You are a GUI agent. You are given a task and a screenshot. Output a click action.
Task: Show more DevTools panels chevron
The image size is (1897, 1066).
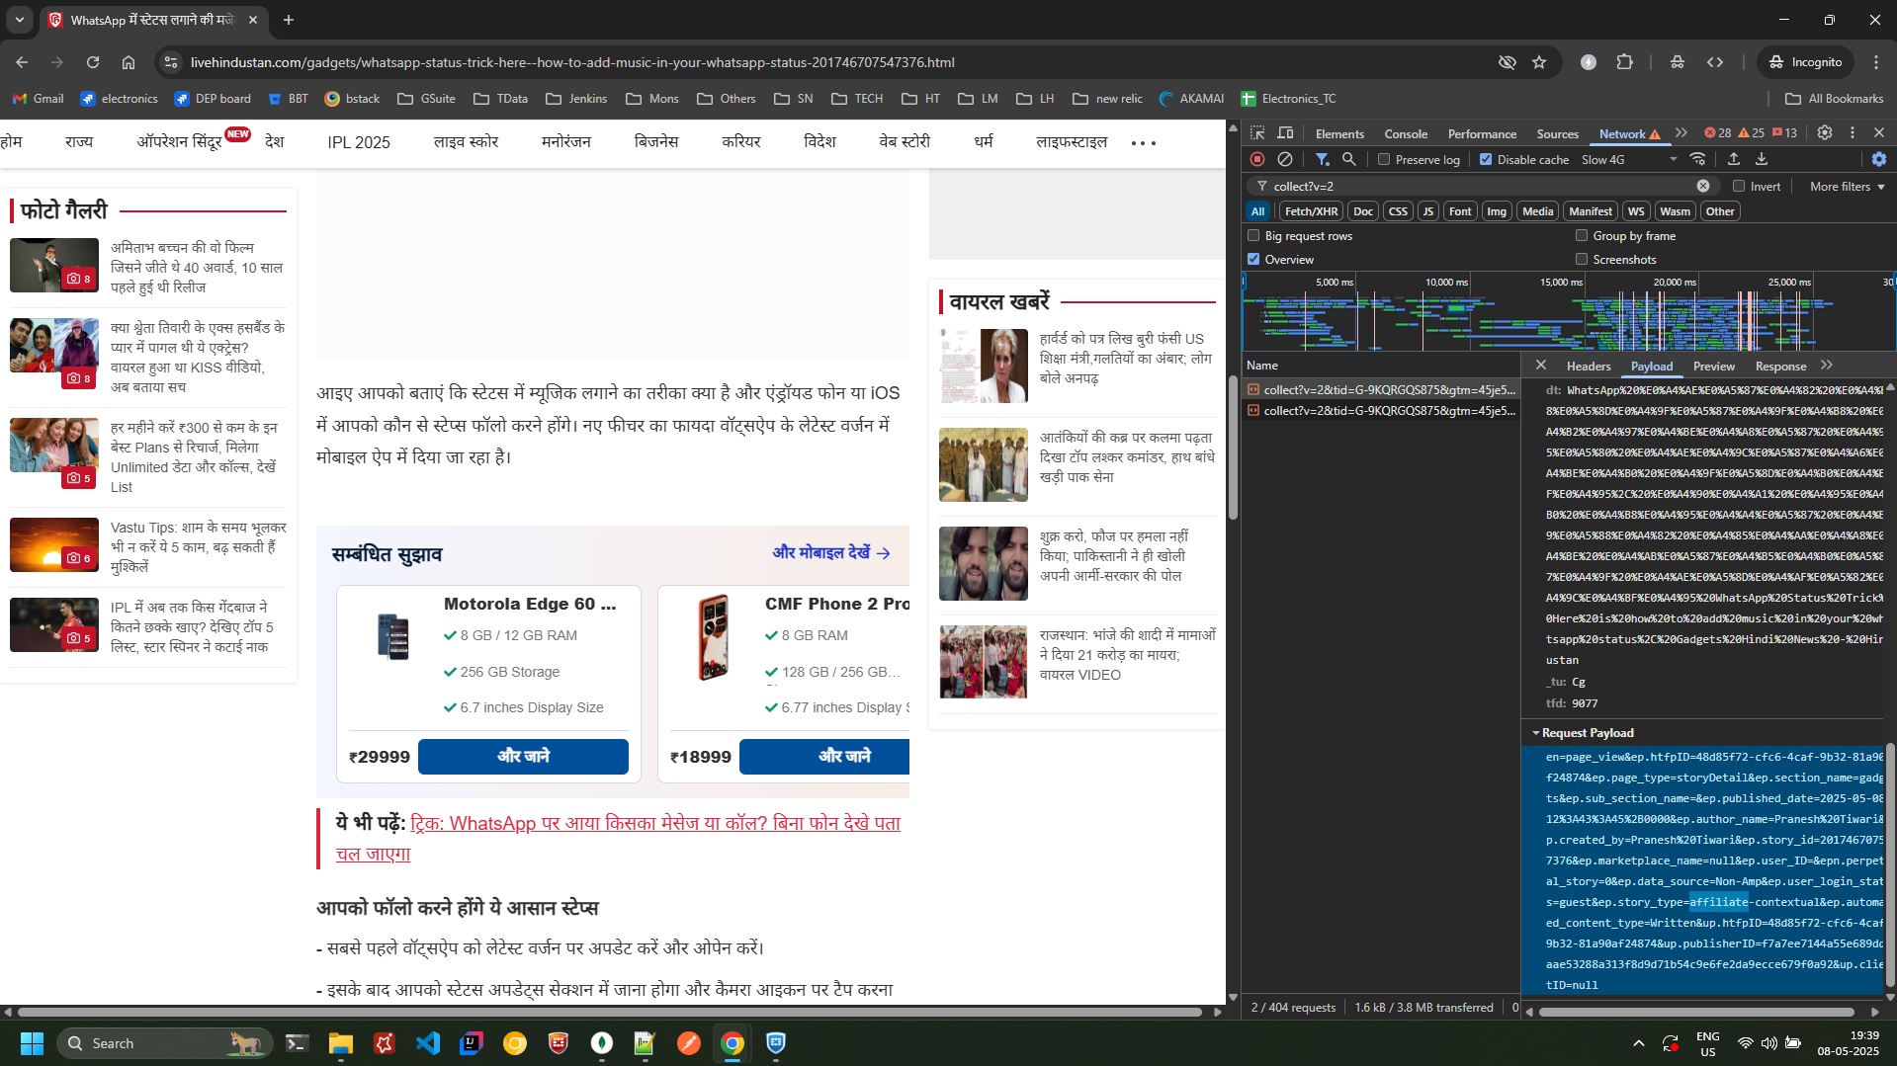click(1681, 133)
